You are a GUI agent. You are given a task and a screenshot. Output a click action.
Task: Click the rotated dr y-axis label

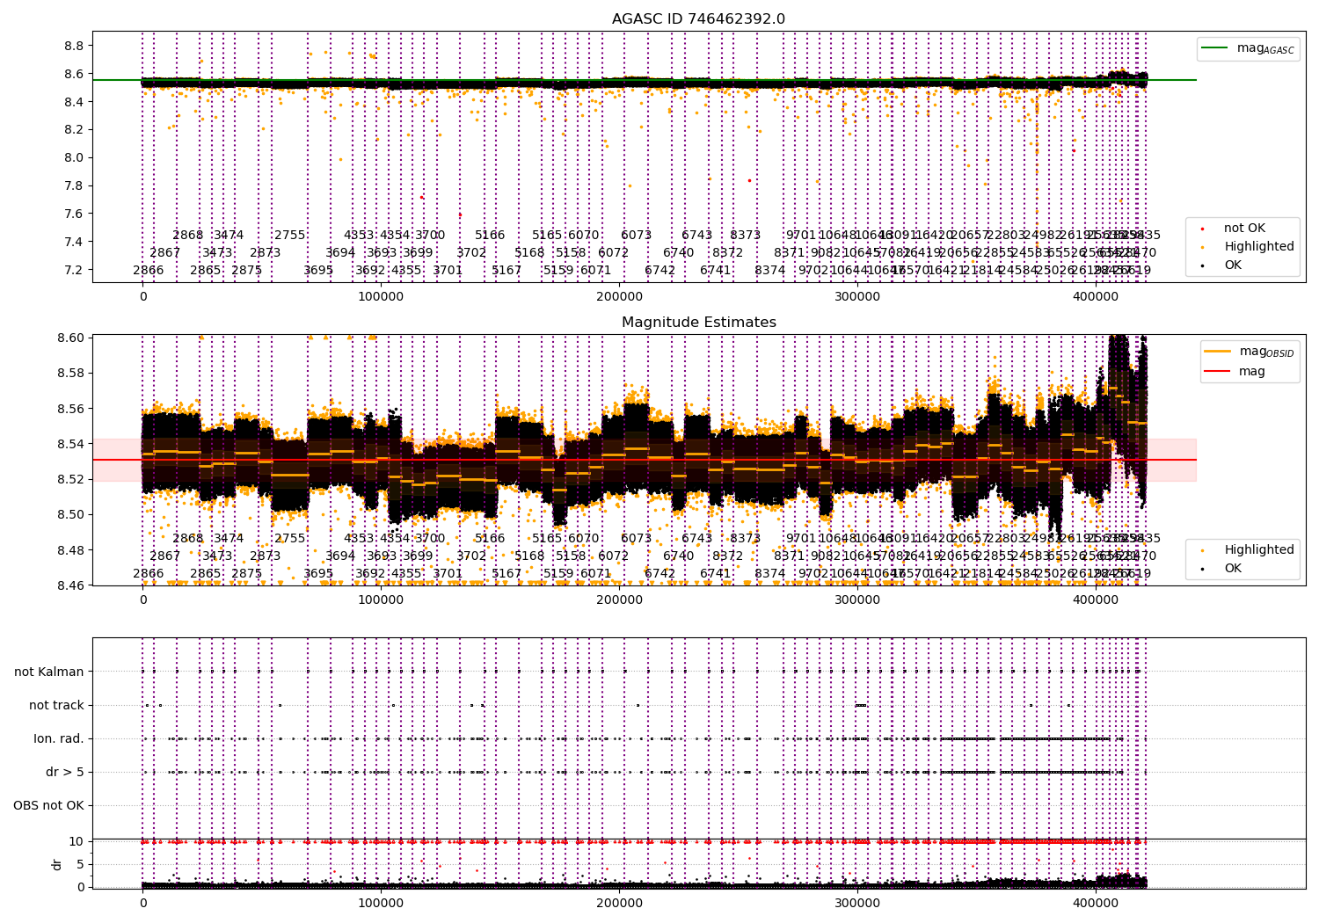click(x=57, y=864)
